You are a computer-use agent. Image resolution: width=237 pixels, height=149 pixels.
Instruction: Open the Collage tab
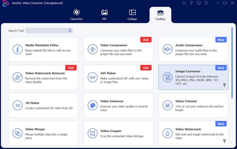click(132, 15)
